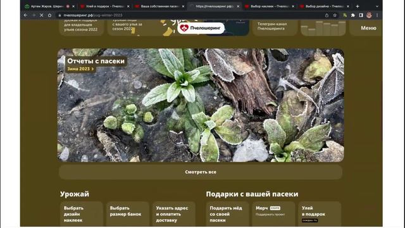Open the browser home page
Image resolution: width=405 pixels, height=228 pixels.
49,15
